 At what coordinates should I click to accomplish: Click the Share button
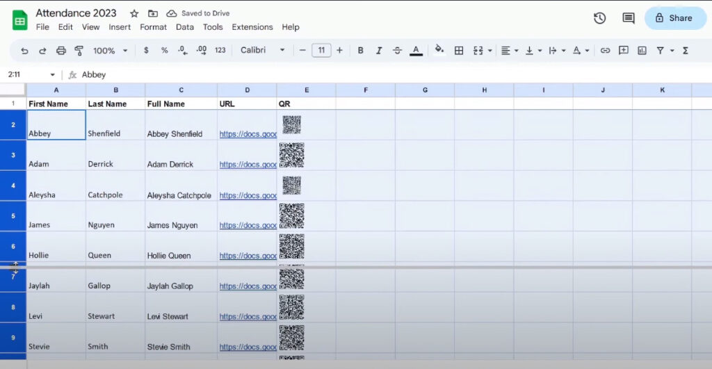tap(675, 18)
